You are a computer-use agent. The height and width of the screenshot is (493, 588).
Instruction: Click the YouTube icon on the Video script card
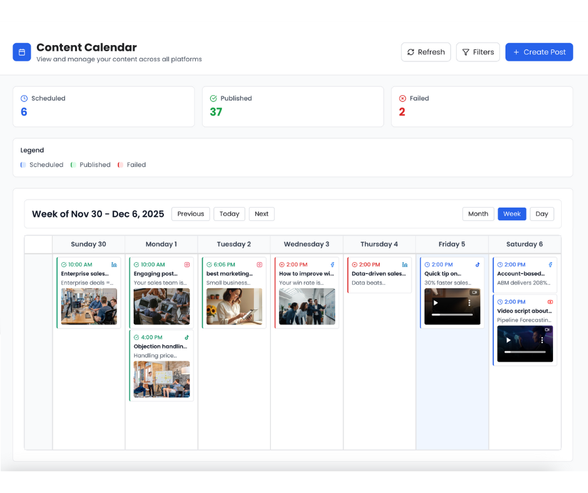pyautogui.click(x=549, y=302)
